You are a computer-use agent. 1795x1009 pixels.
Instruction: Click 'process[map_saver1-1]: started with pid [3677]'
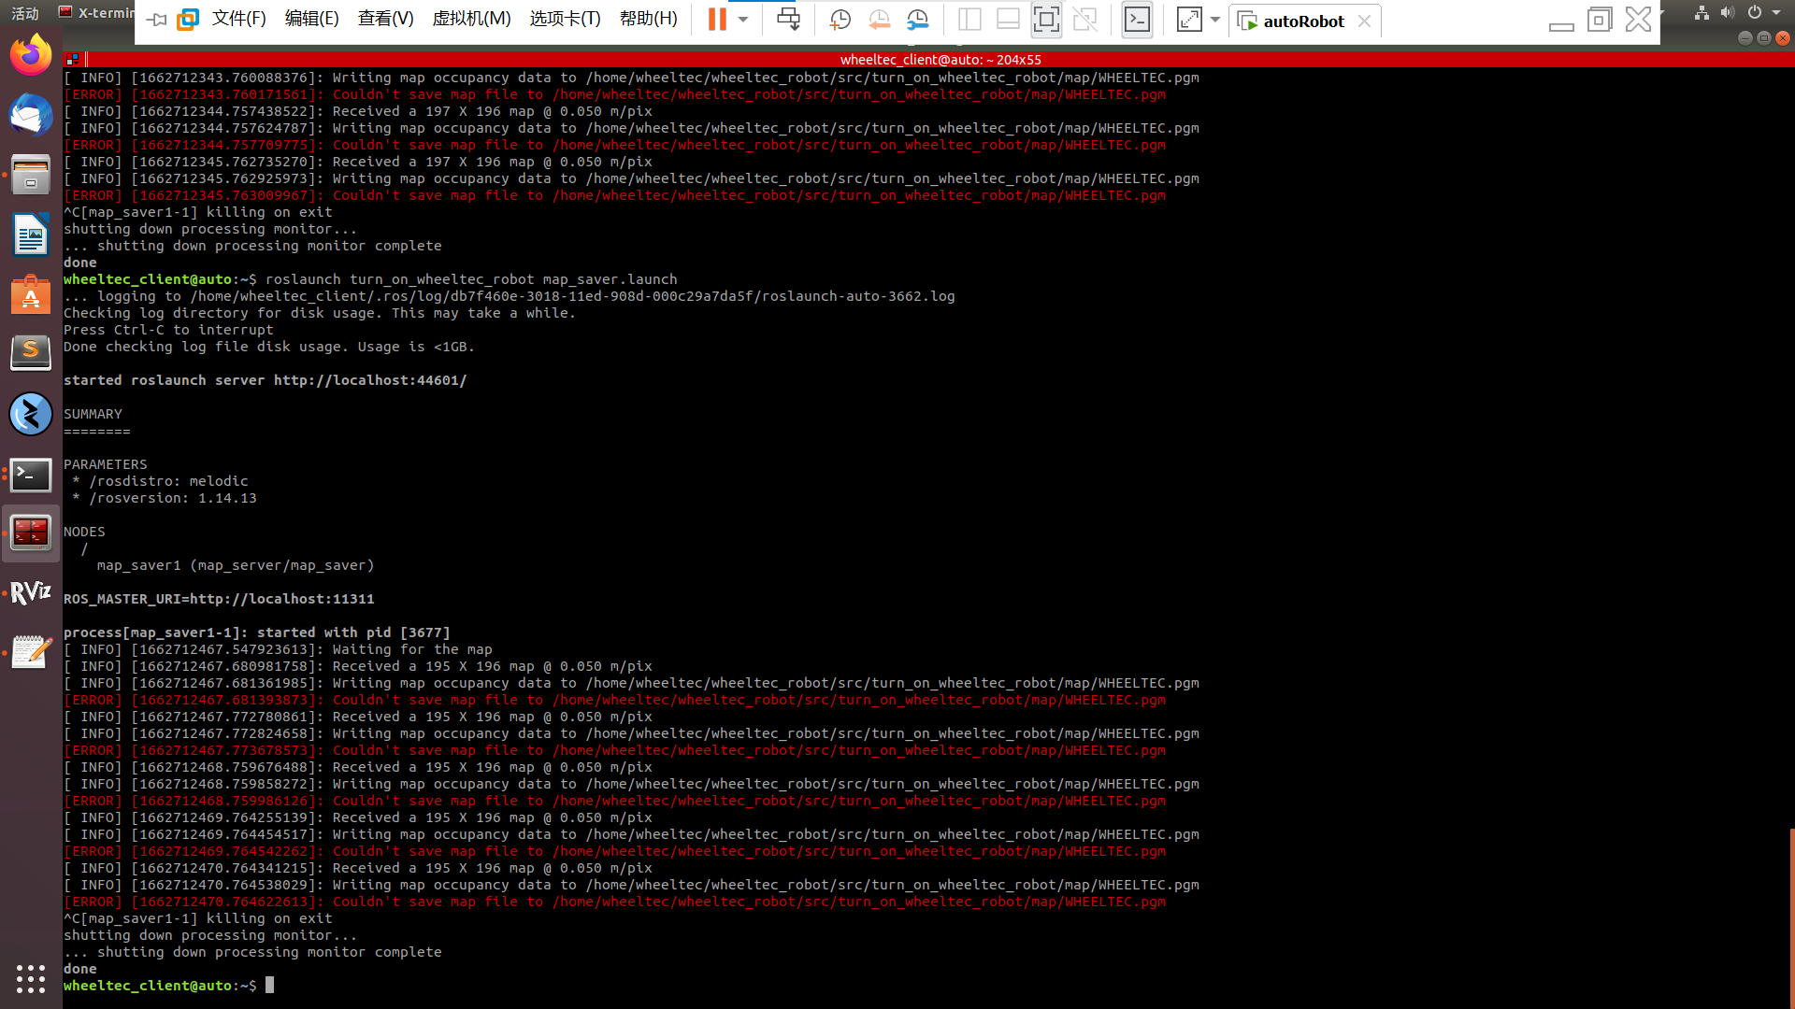coord(257,632)
